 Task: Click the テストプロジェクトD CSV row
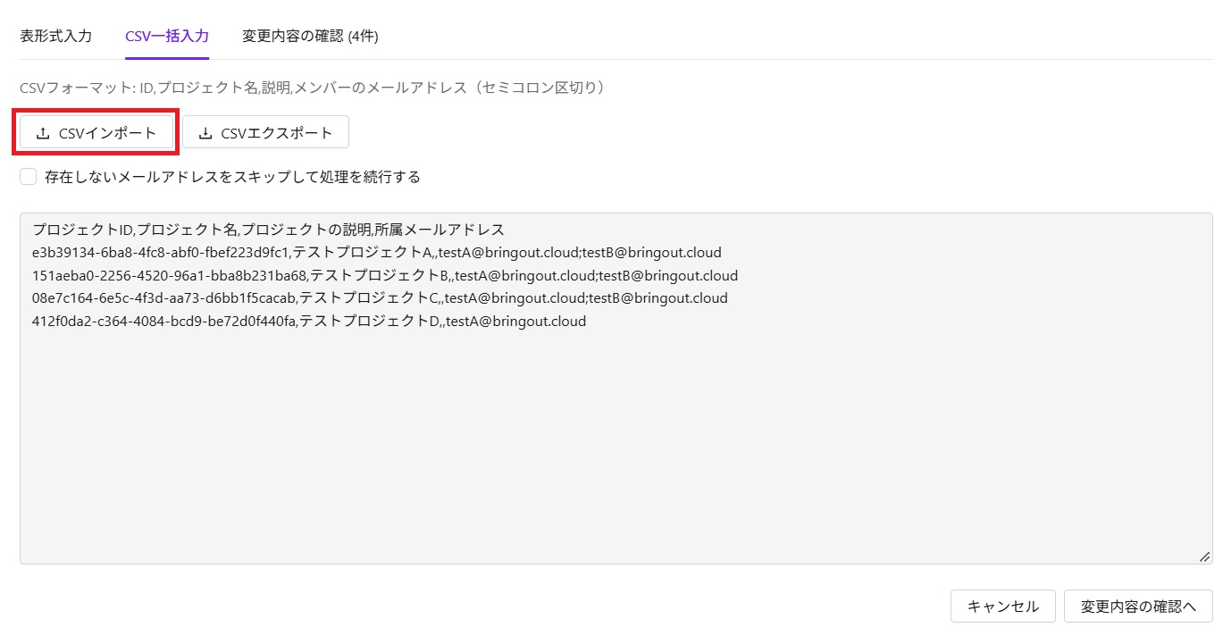308,322
